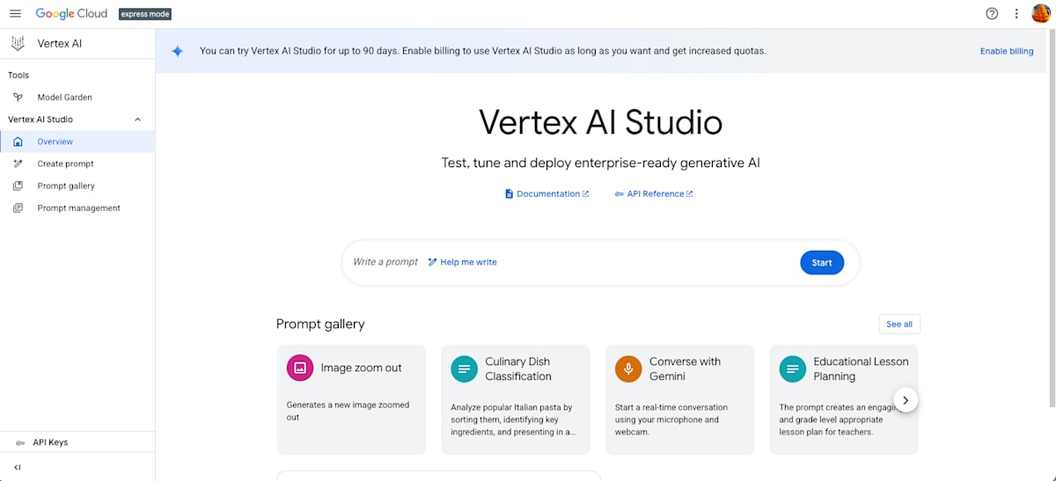Click the Create prompt wand icon
Screen dimensions: 1056x481
click(x=18, y=164)
